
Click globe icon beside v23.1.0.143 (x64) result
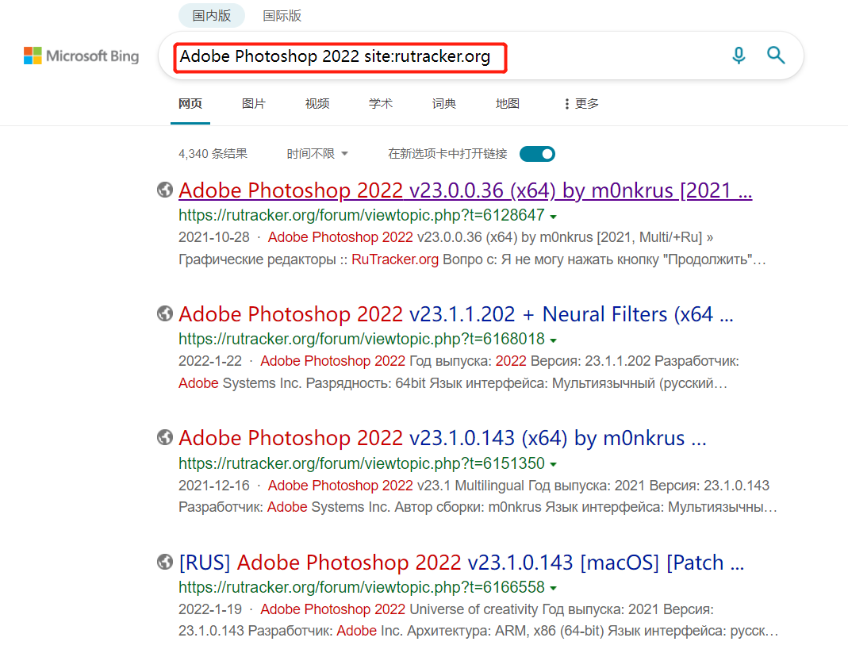(165, 437)
